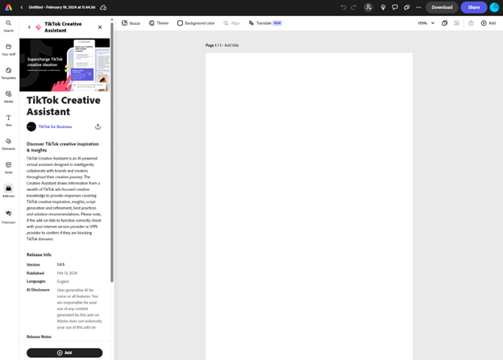Click the TikTok for Business publisher avatar

click(x=31, y=126)
